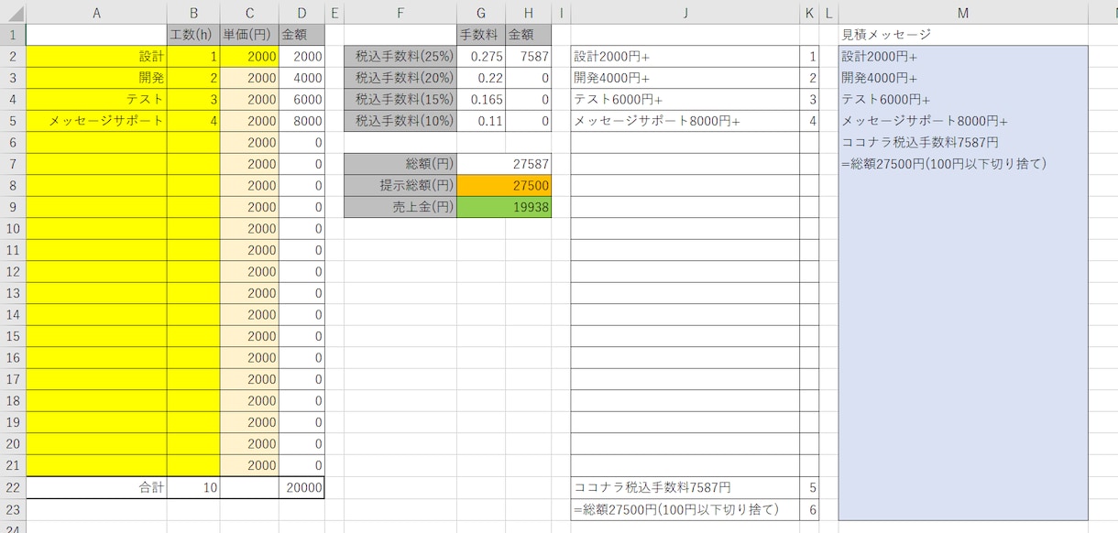Click the 見積メッセージ heading cell
The image size is (1118, 533).
(963, 35)
